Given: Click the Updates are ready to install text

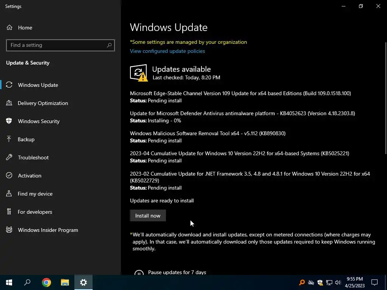Looking at the screenshot, I should pyautogui.click(x=162, y=201).
